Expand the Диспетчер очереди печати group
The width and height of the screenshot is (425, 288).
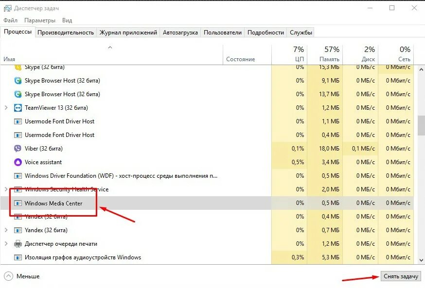(6, 244)
